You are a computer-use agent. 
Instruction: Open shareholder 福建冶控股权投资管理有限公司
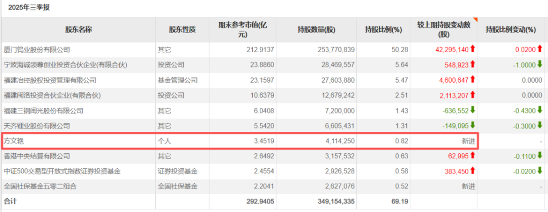coord(50,80)
